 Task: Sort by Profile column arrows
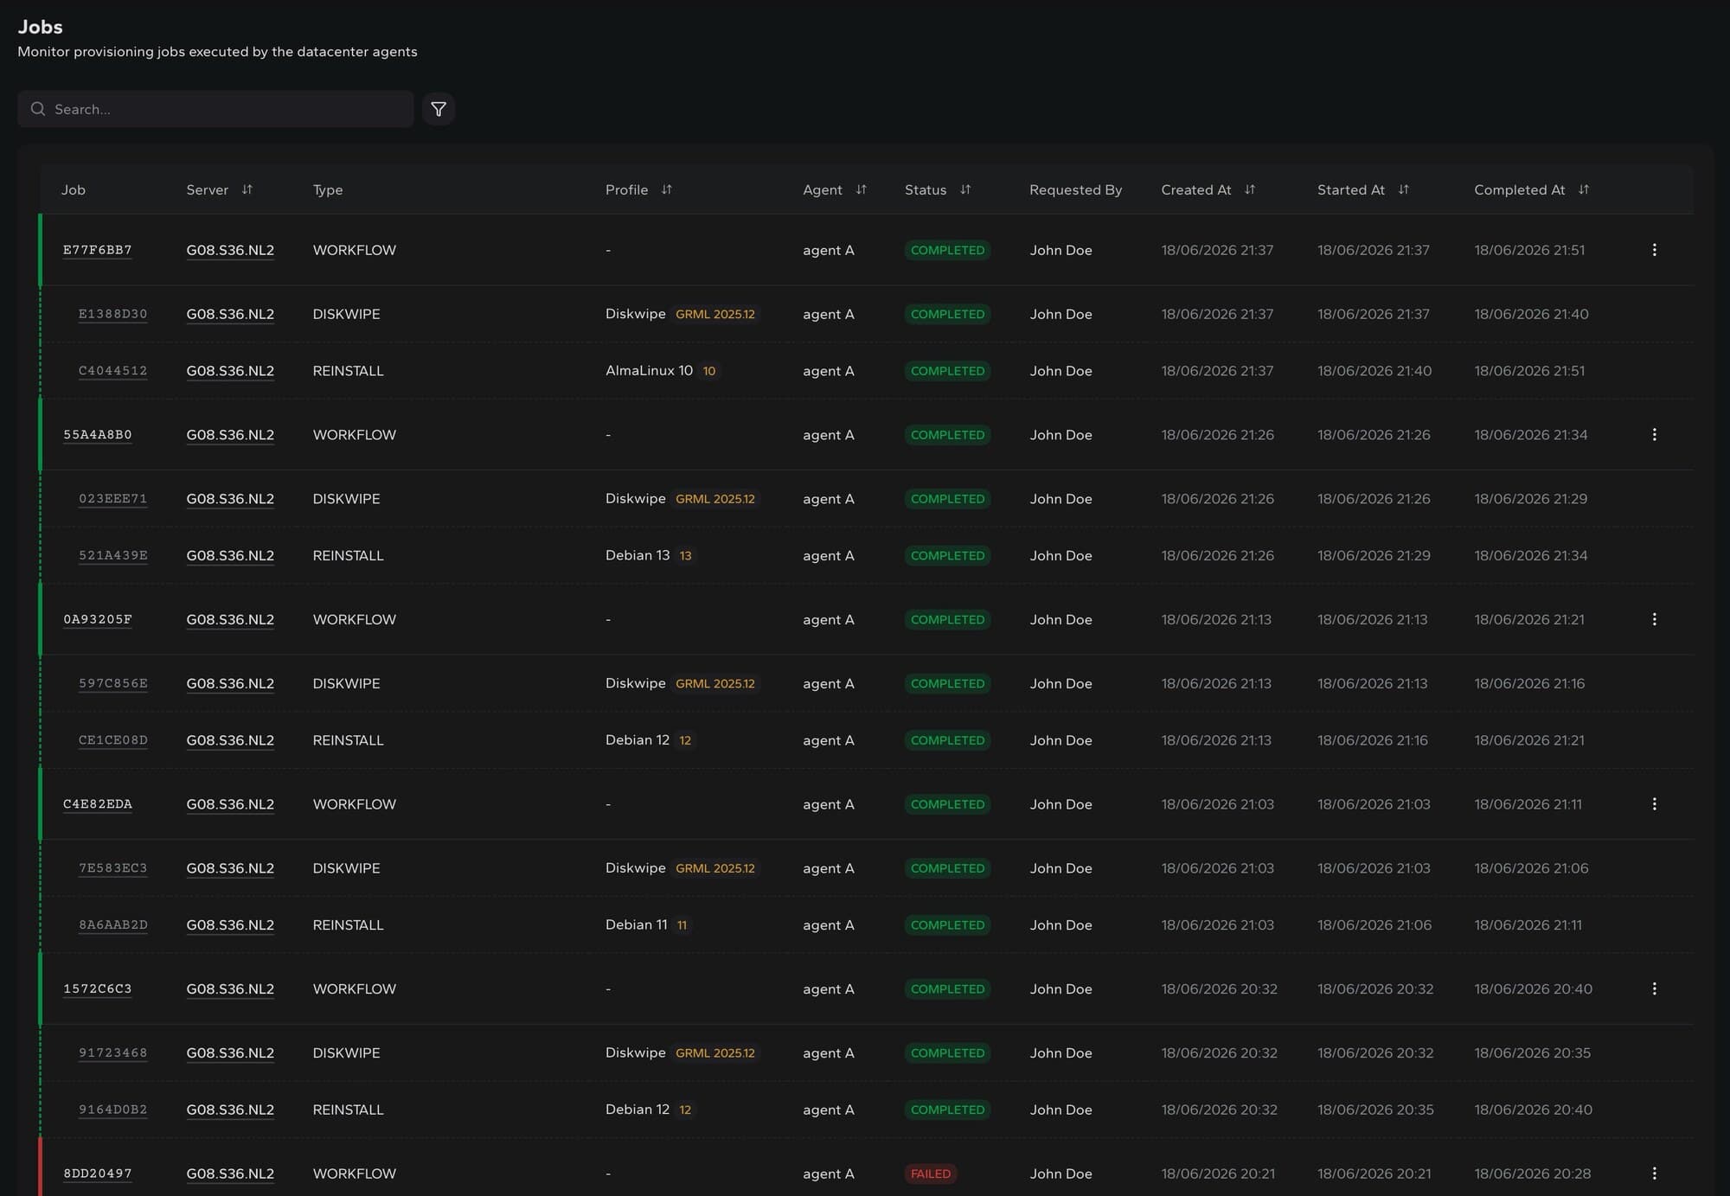pyautogui.click(x=667, y=189)
